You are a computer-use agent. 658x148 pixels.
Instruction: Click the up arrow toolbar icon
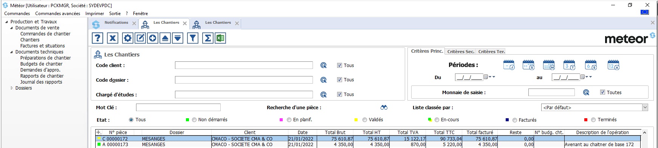click(165, 38)
